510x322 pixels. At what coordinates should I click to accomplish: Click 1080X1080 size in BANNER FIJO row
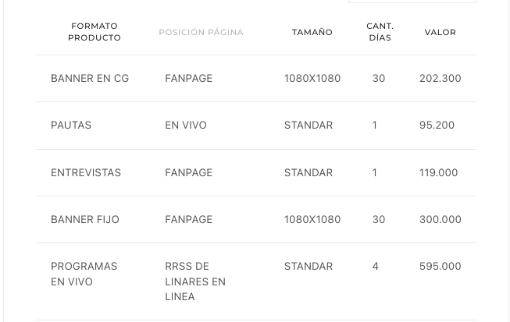312,219
